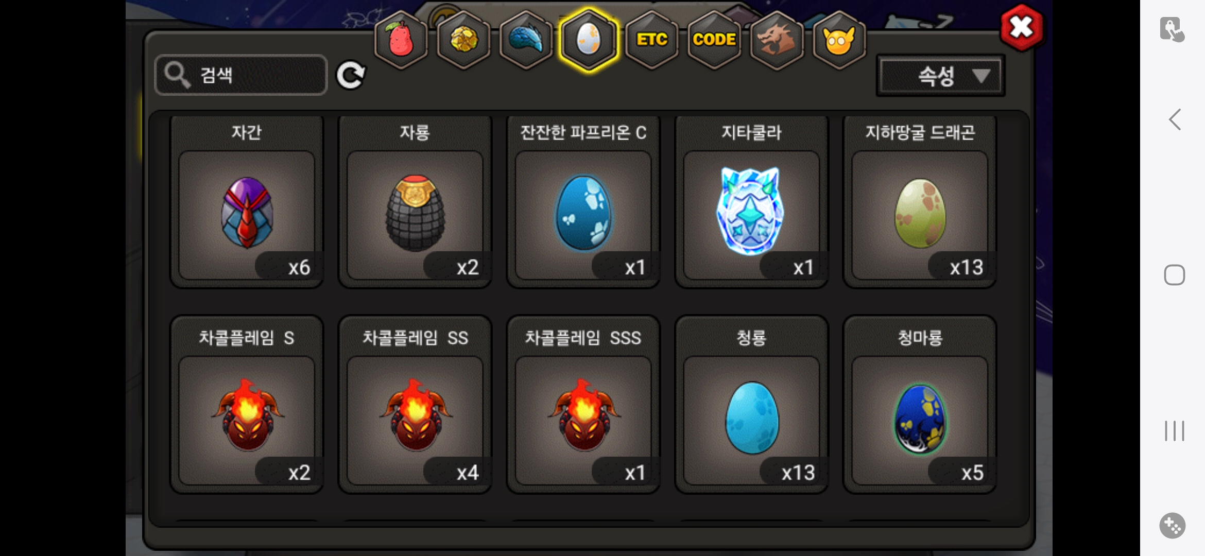
Task: Select the egg category tab
Action: click(589, 40)
